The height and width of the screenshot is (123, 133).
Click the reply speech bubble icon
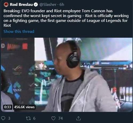[3, 118]
